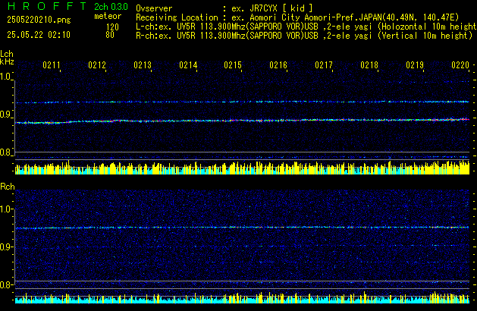Click the Ovserver JR7CYX line

click(224, 8)
